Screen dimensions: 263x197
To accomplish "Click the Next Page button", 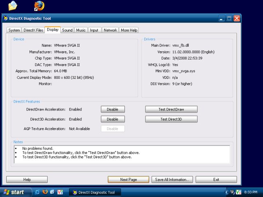I will [128, 180].
